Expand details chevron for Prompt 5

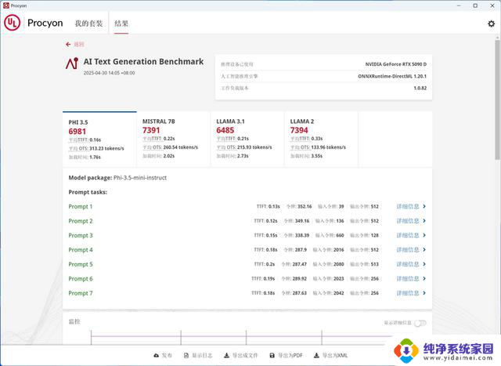point(424,264)
